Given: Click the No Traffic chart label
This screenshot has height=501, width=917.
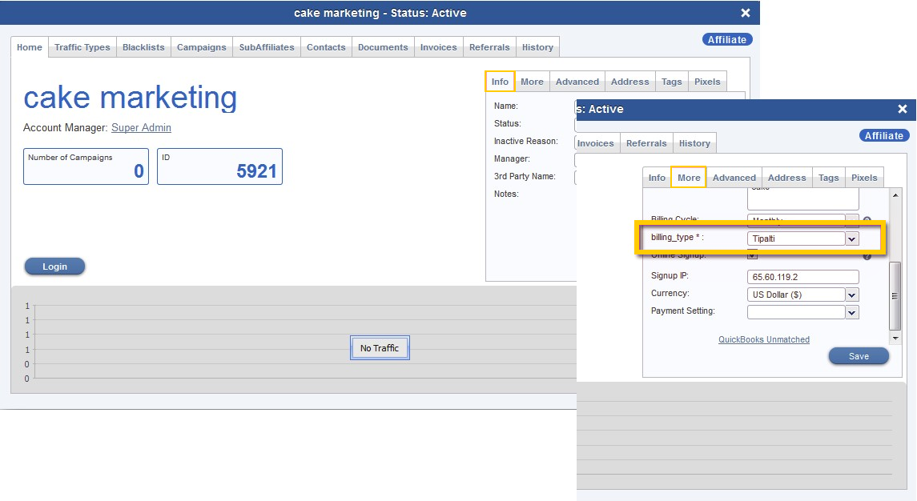Looking at the screenshot, I should (380, 348).
